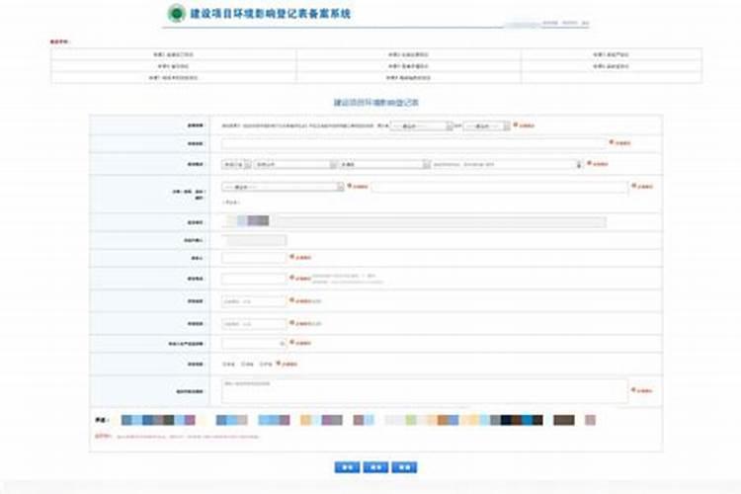Open the first link in the top-right header
The width and height of the screenshot is (741, 494).
[550, 21]
